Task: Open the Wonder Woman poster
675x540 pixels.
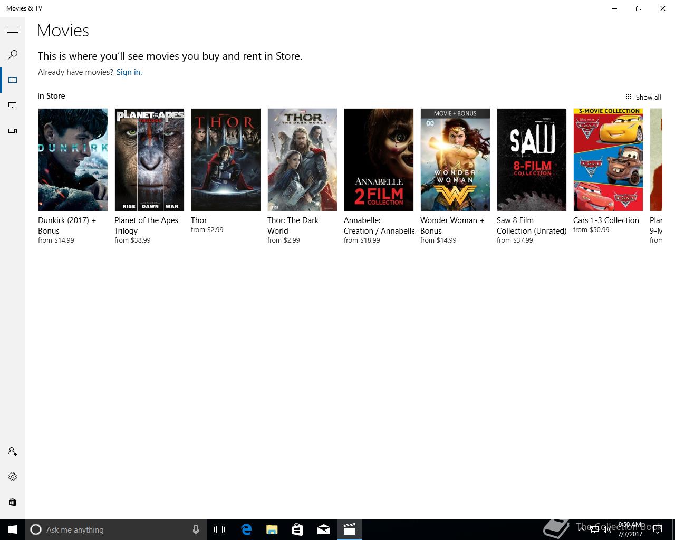Action: tap(455, 160)
